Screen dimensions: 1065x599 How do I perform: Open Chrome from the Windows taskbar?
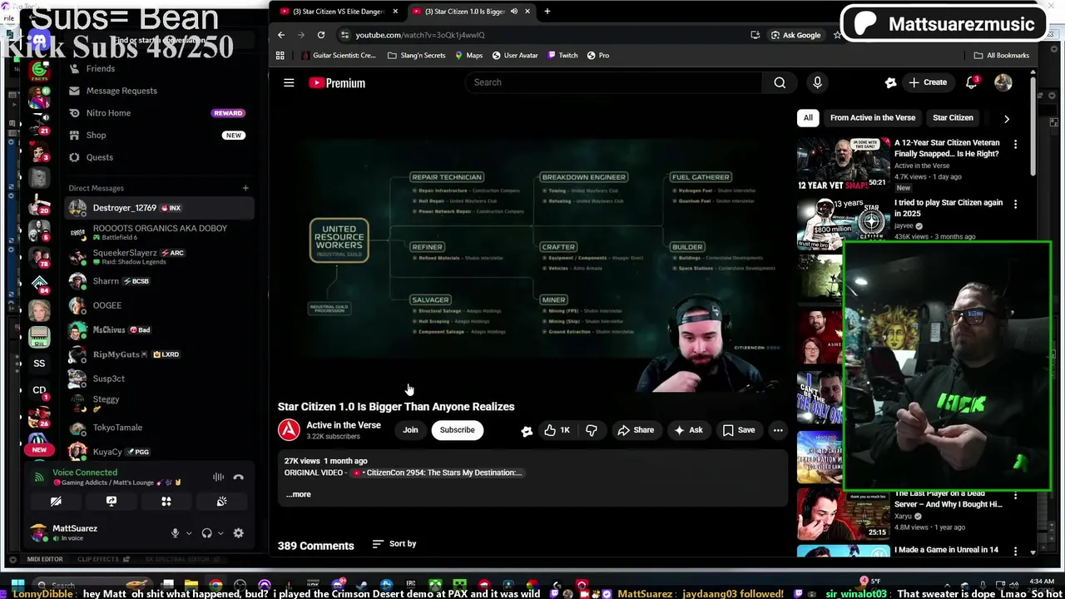[x=216, y=585]
